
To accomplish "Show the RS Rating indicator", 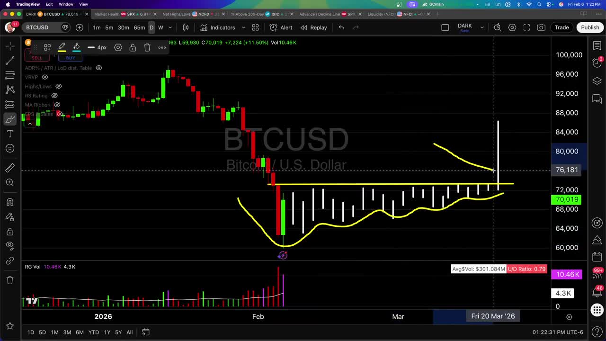I will click(x=54, y=96).
